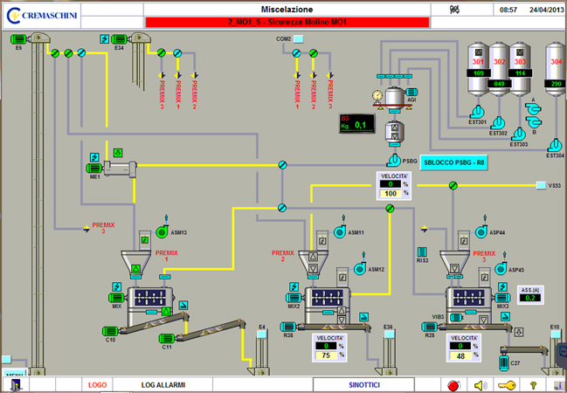Open login with the key icon
This screenshot has height=393, width=567.
coord(505,384)
